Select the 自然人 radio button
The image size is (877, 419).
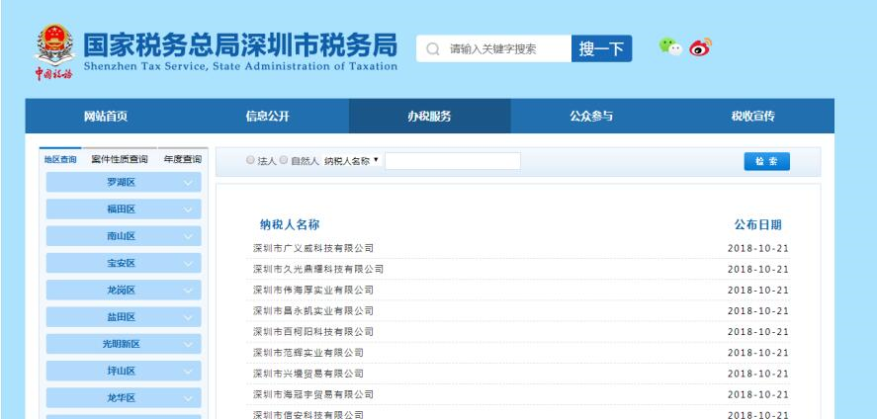coord(285,161)
